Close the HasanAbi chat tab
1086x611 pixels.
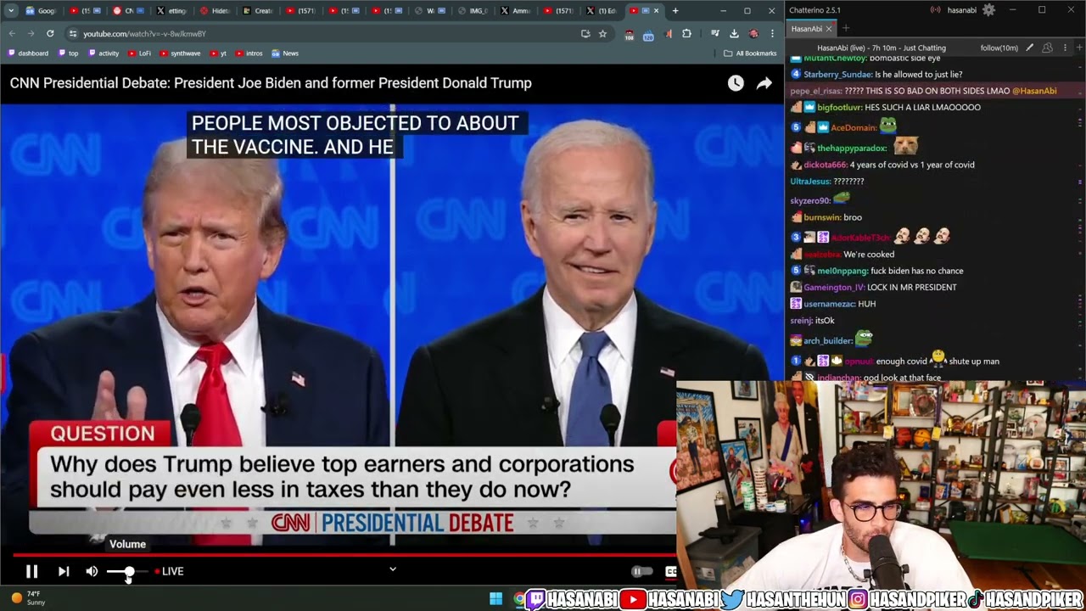click(829, 29)
